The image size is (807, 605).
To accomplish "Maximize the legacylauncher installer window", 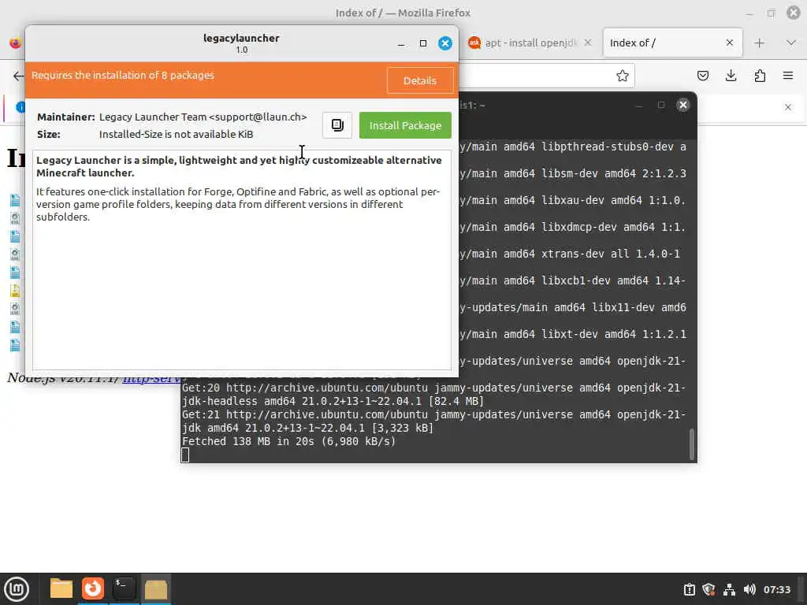I will coord(423,44).
